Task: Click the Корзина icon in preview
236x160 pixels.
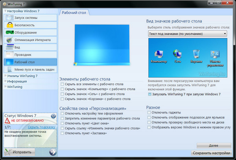Action: point(196,54)
